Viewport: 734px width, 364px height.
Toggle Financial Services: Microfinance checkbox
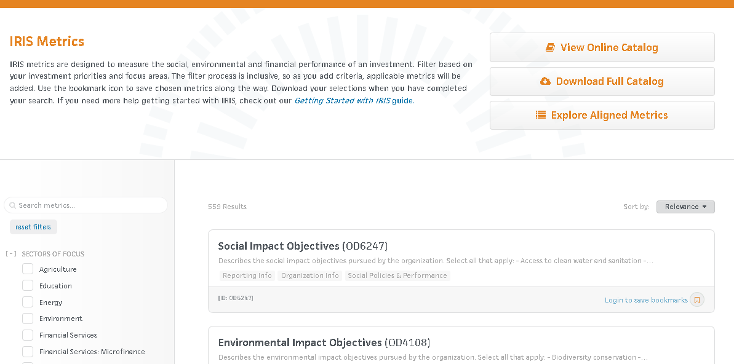[28, 352]
